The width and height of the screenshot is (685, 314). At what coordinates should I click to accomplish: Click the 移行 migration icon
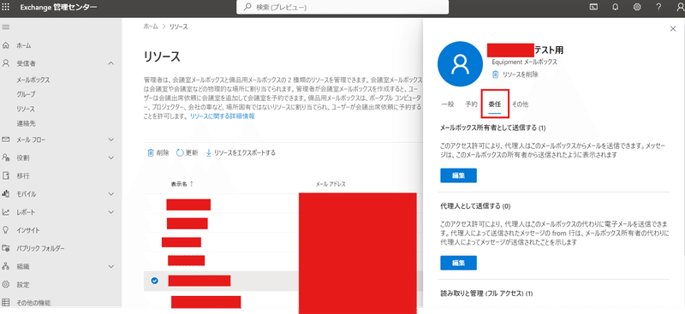coord(6,176)
